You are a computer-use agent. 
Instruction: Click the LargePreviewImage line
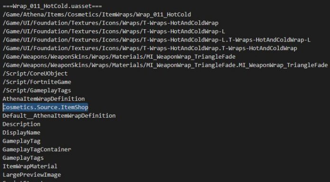point(32,174)
